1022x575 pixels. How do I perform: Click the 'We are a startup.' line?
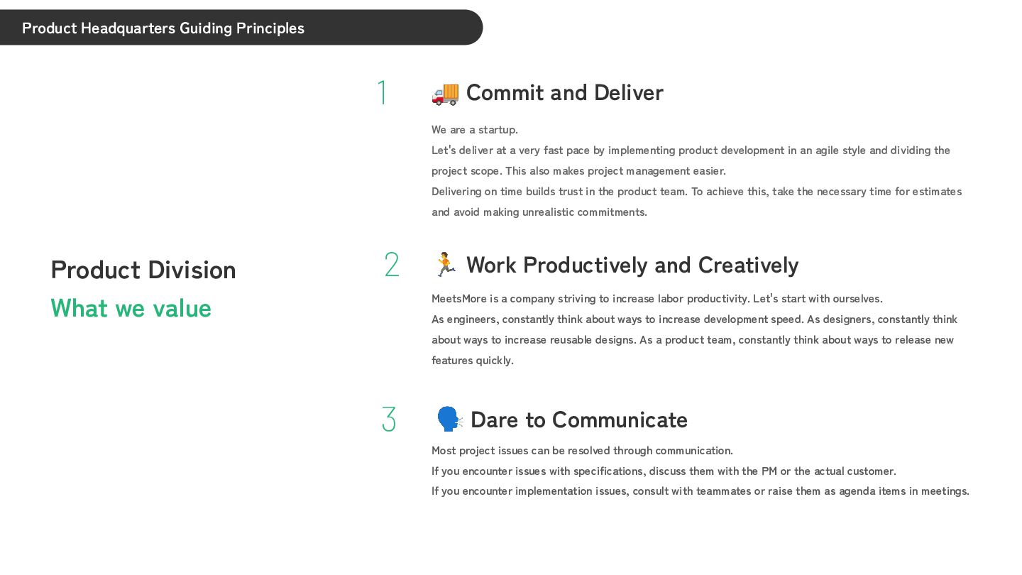[475, 130]
